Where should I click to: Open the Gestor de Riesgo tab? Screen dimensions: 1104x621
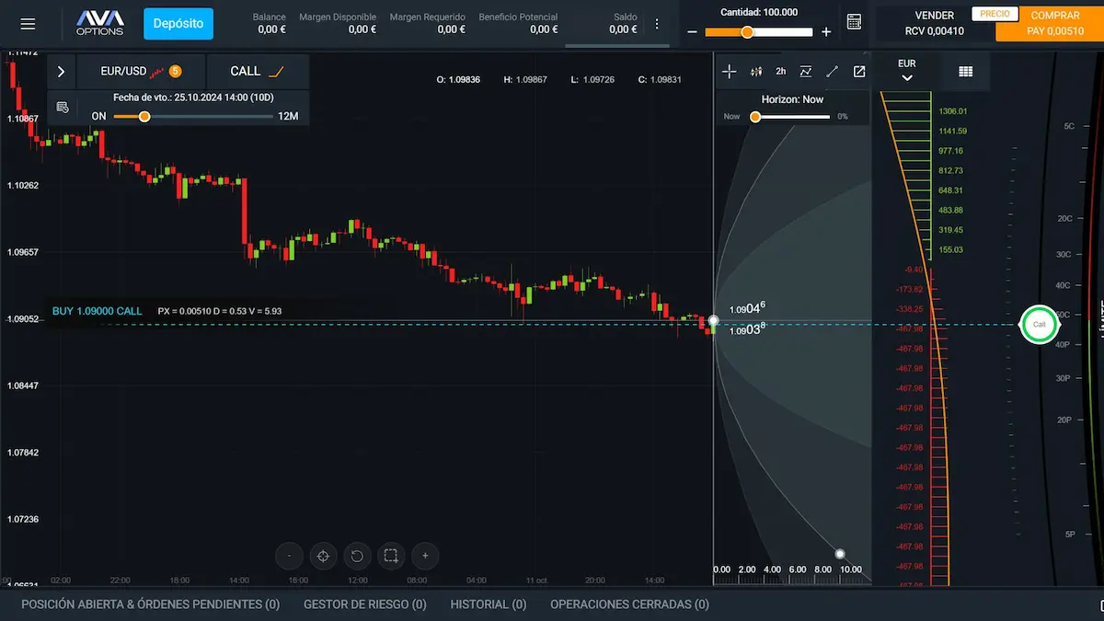tap(364, 604)
